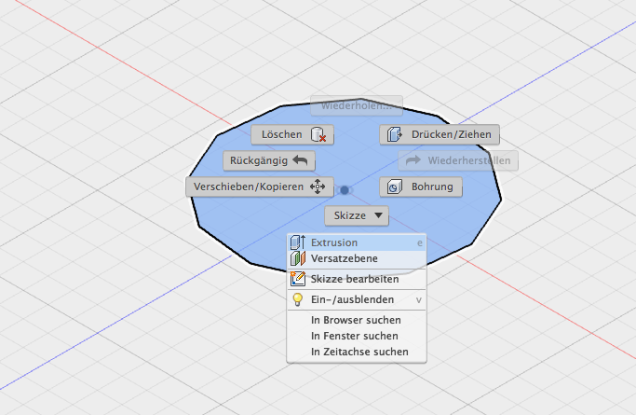Click the Wiederholen... button
Image resolution: width=636 pixels, height=415 pixels.
coord(357,105)
